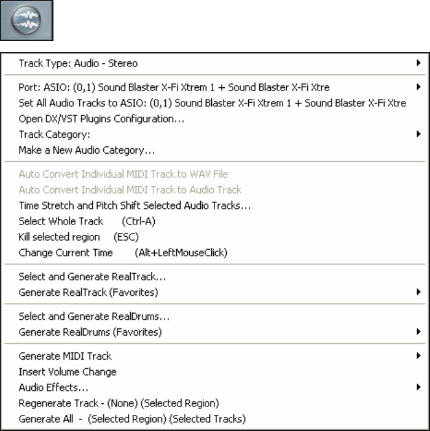Open Track Type: Audio - Stereo submenu

point(79,63)
